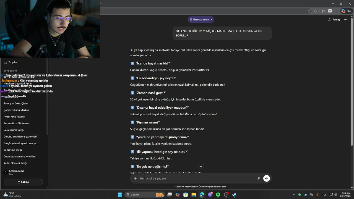This screenshot has height=199, width=354.
Task: Open the Copilot Chat button
Action: tap(346, 11)
